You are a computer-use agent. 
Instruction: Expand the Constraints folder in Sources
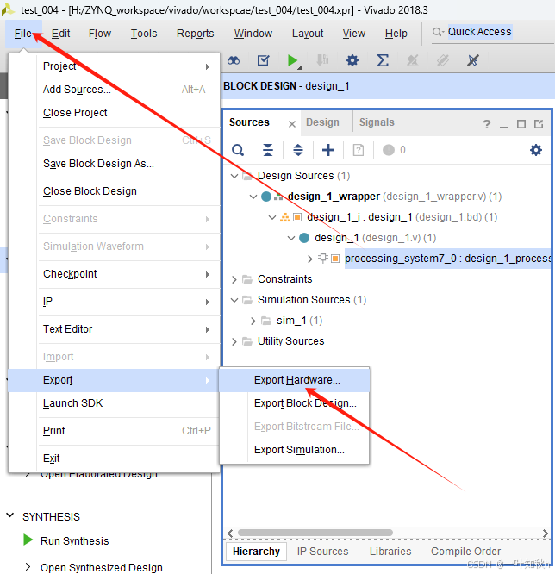tap(234, 279)
